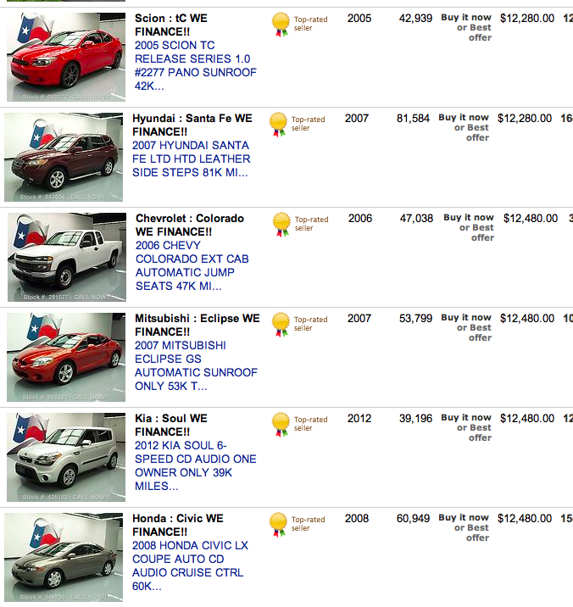
Task: Open maroon Hyundai Santa Fe thumbnail
Action: pos(64,157)
